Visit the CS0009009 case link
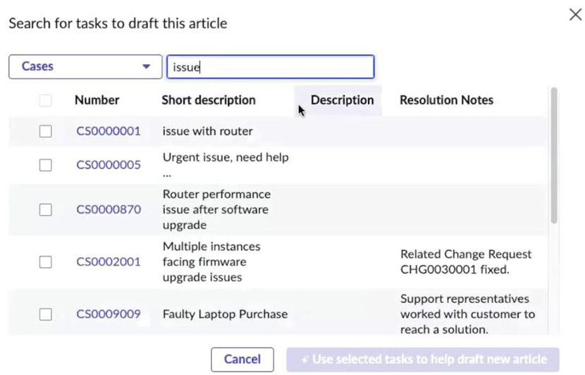 click(x=109, y=314)
